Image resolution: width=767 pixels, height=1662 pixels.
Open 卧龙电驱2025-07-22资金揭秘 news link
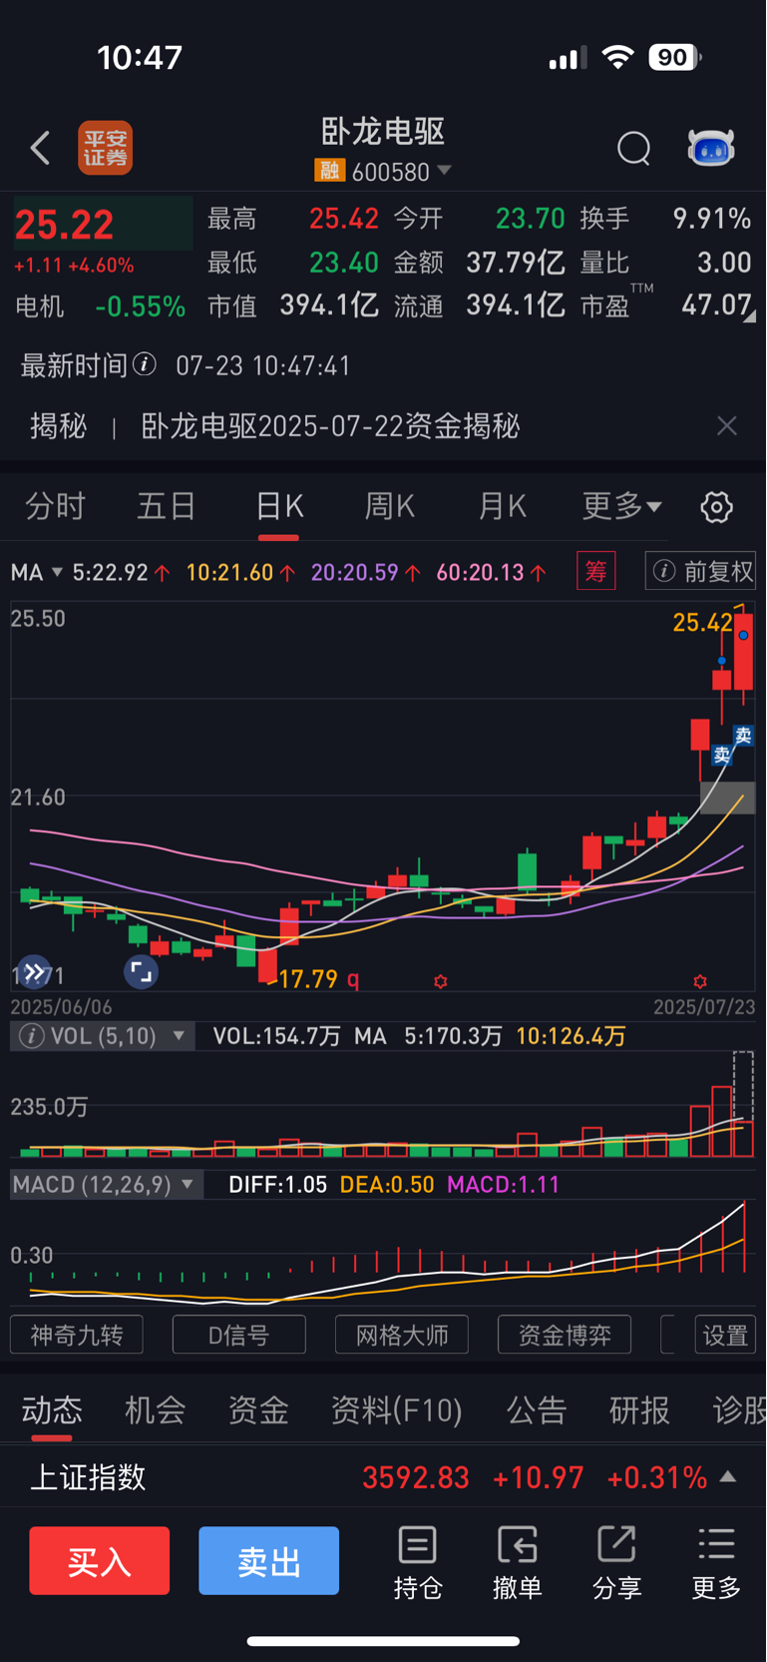(x=330, y=426)
